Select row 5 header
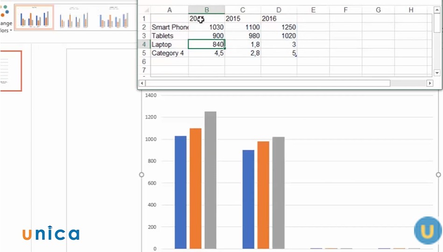 [x=144, y=53]
